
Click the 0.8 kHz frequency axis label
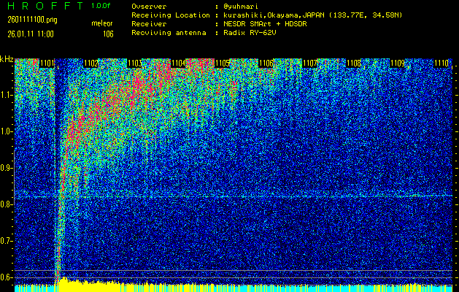click(7, 204)
